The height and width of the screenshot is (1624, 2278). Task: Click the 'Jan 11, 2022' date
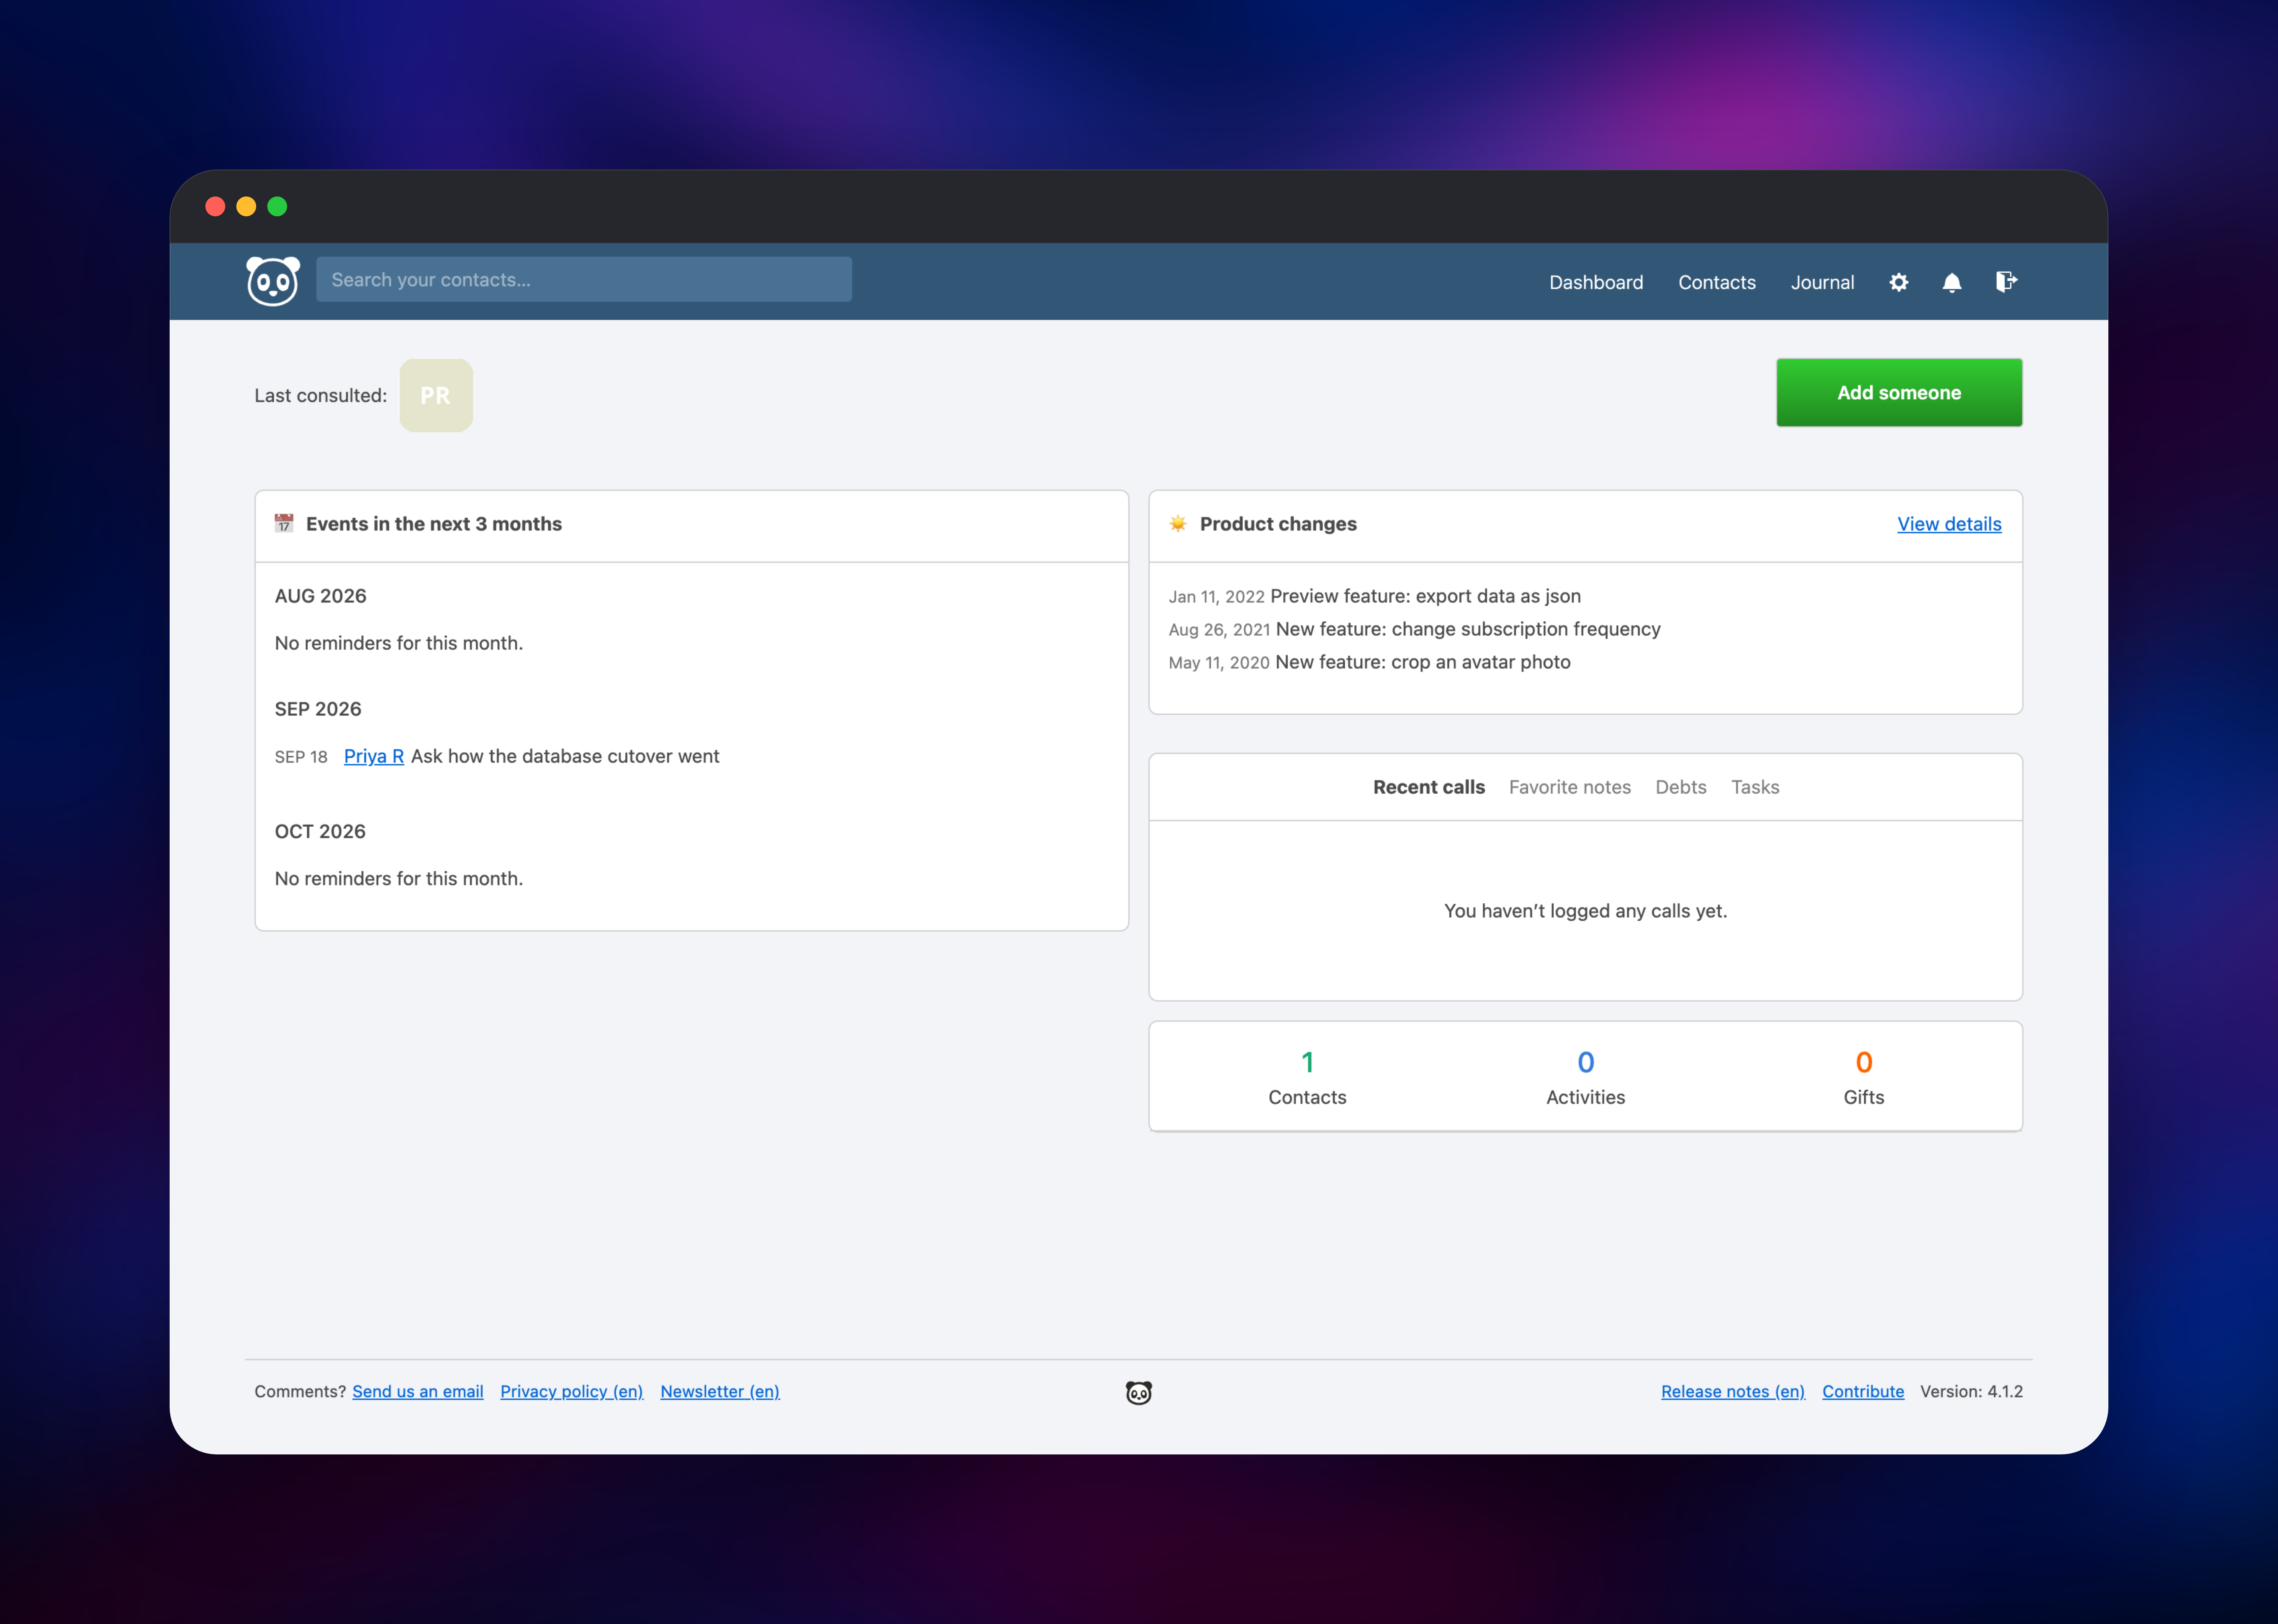(x=1216, y=597)
